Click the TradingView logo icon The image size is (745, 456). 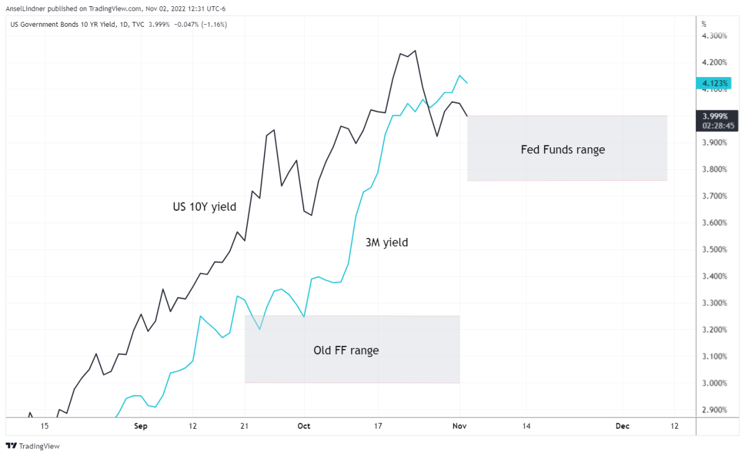click(11, 445)
